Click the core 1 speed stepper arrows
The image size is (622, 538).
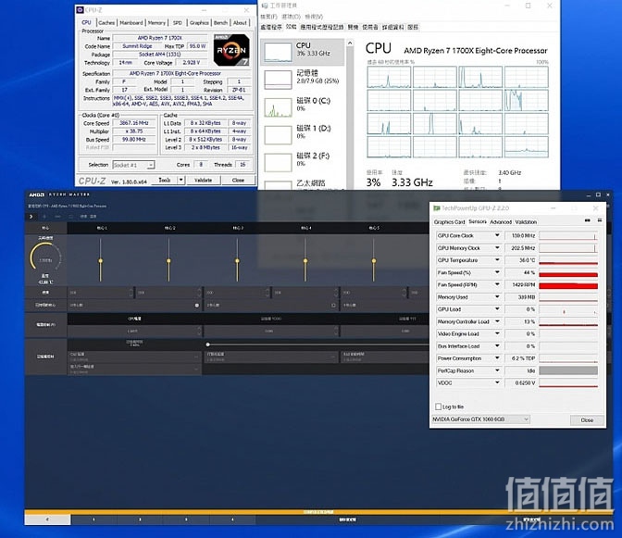pyautogui.click(x=131, y=293)
